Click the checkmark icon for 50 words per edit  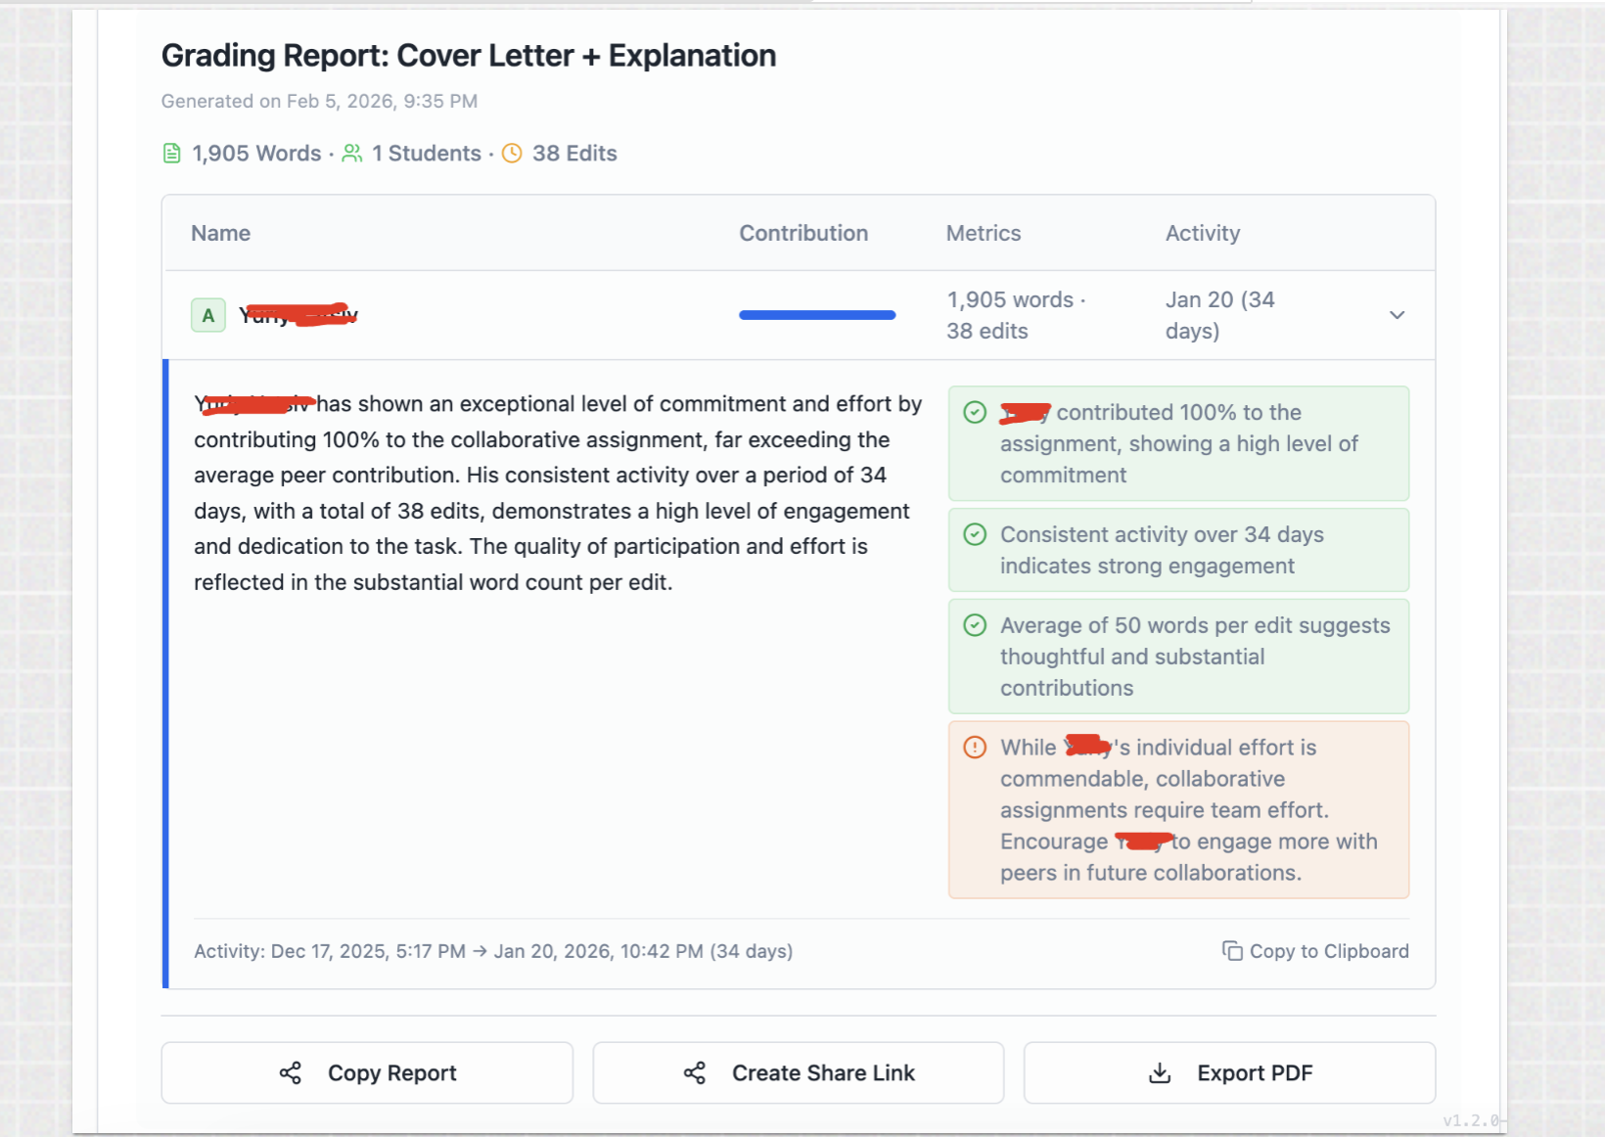(x=975, y=625)
